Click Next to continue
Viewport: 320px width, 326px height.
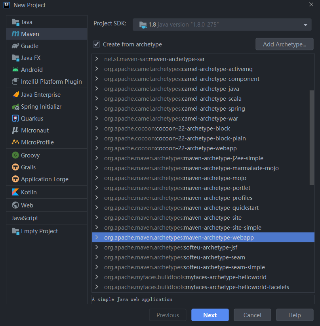pos(210,315)
